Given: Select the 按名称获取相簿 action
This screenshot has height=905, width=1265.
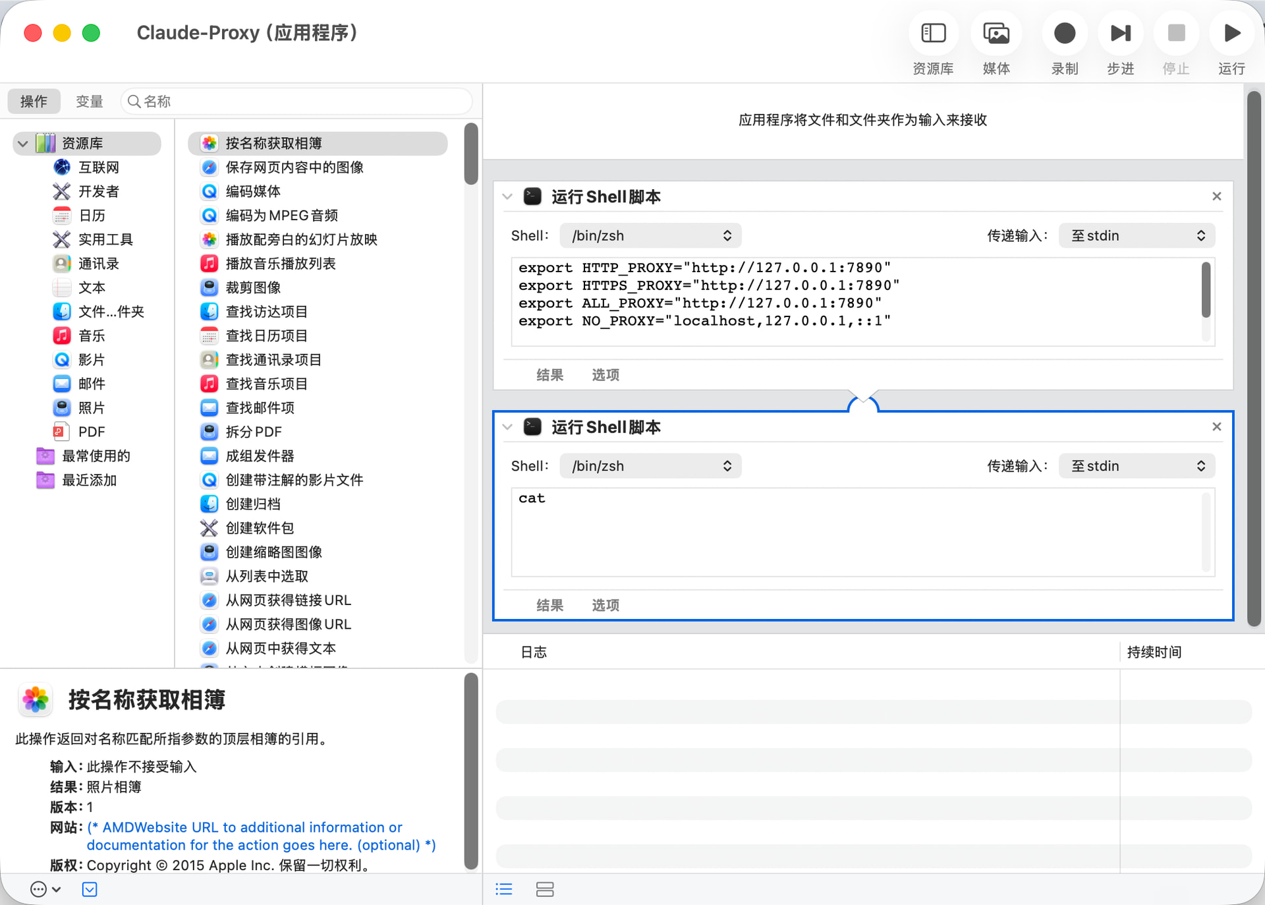Looking at the screenshot, I should click(318, 143).
